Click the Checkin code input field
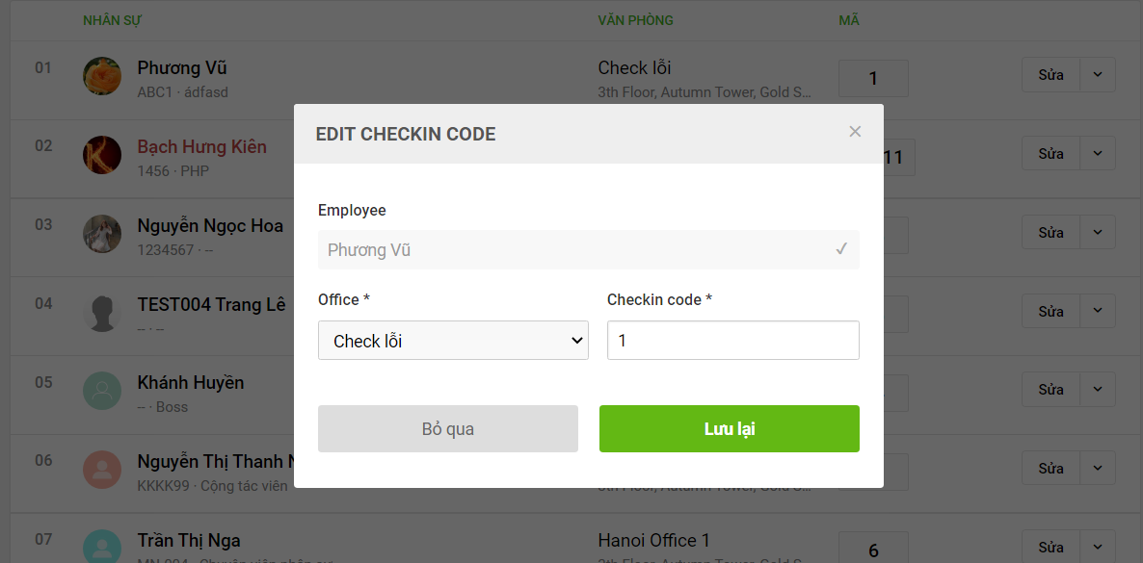The image size is (1143, 563). coord(732,340)
